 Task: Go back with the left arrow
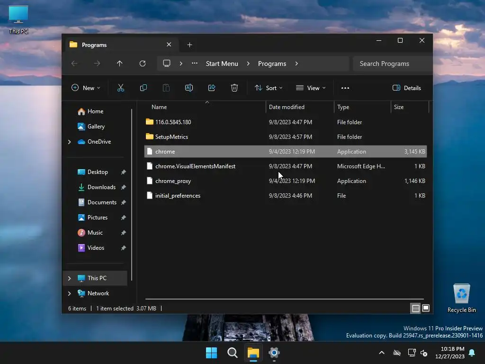point(74,64)
